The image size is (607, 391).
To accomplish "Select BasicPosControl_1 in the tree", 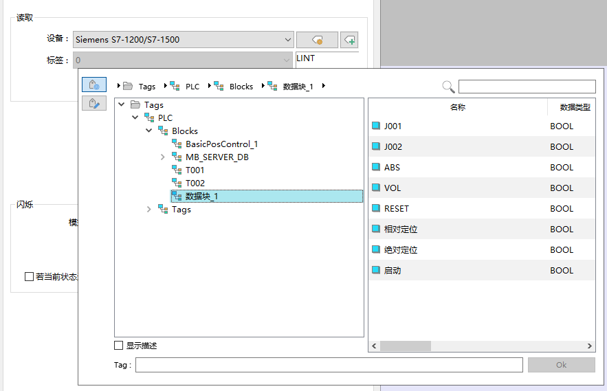I will coord(221,144).
